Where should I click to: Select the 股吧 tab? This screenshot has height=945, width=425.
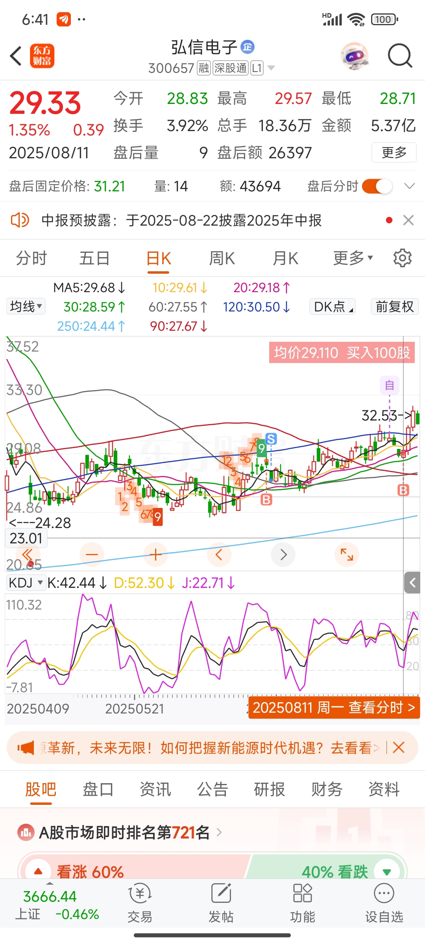pyautogui.click(x=41, y=789)
